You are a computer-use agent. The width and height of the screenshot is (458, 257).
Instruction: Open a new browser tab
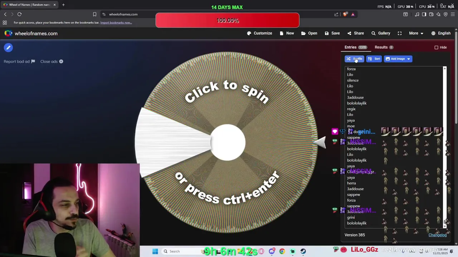point(63,5)
